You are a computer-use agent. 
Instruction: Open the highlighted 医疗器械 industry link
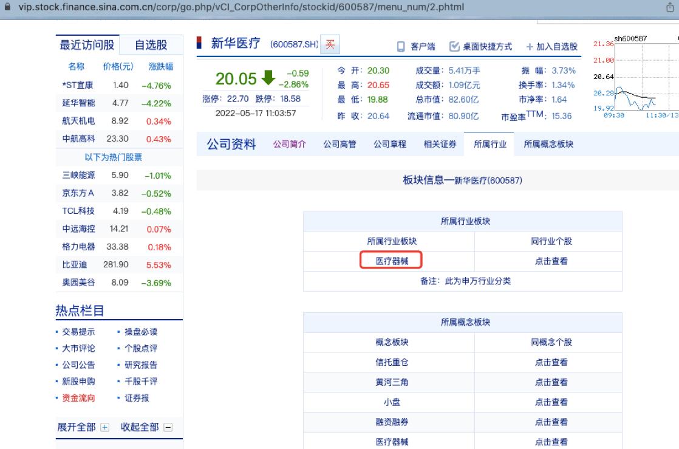click(391, 261)
